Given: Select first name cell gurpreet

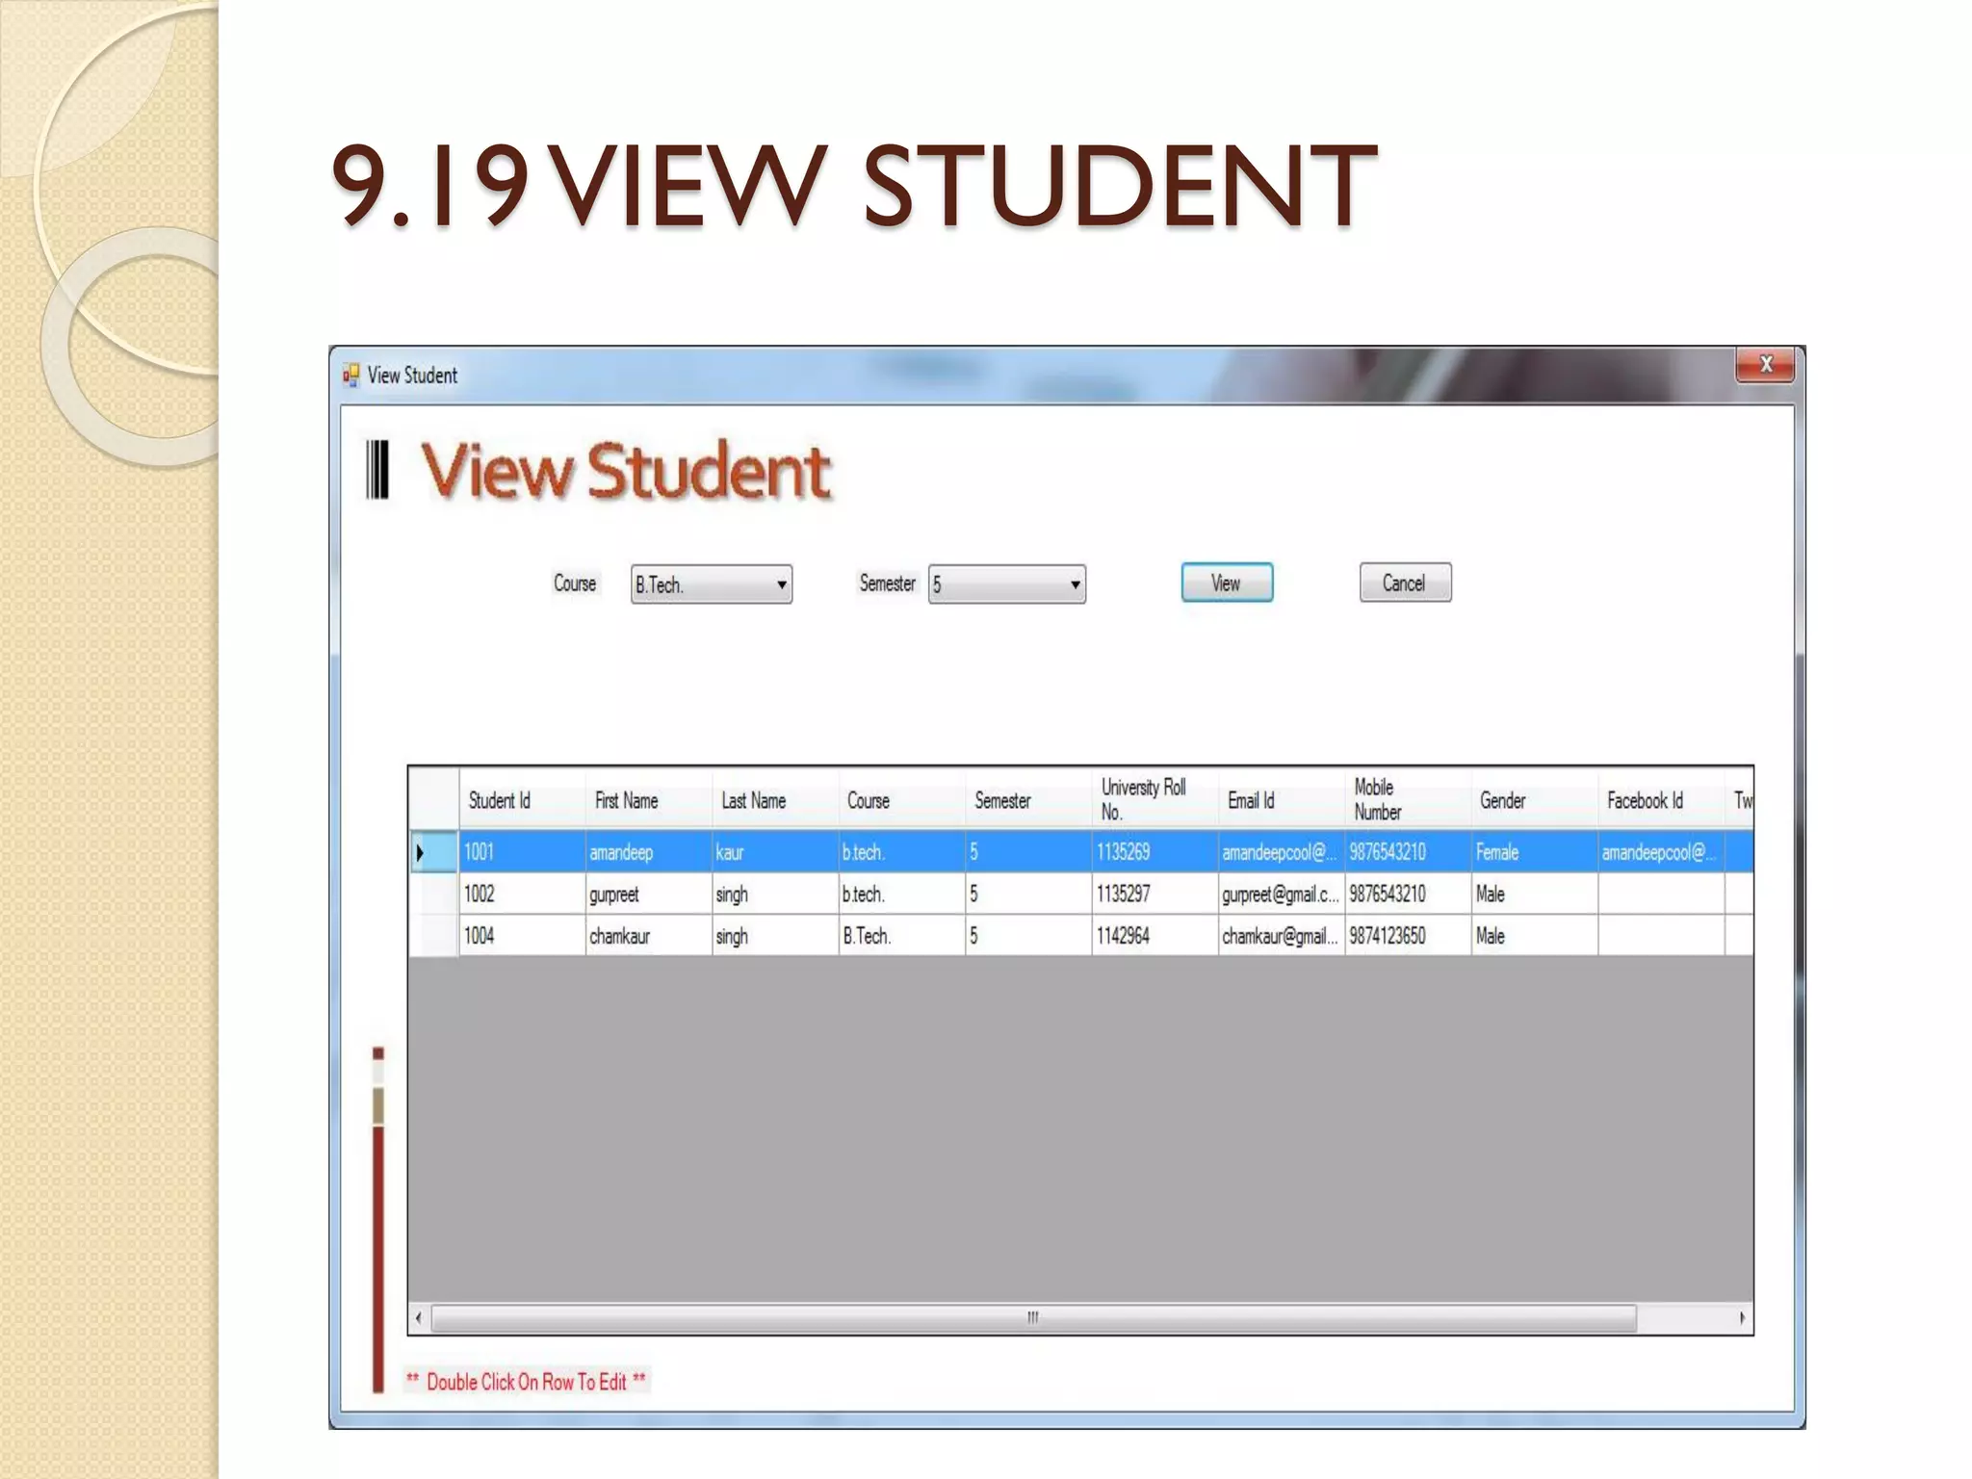Looking at the screenshot, I should tap(649, 894).
